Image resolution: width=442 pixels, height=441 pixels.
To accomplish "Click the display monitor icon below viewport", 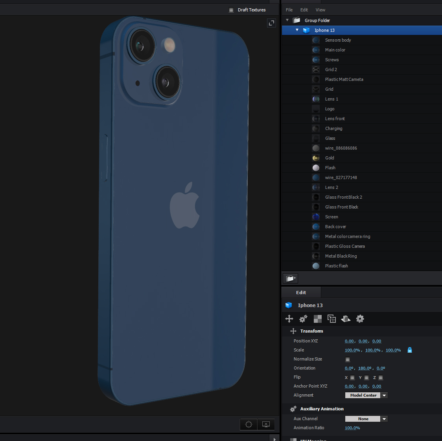I will tap(266, 425).
